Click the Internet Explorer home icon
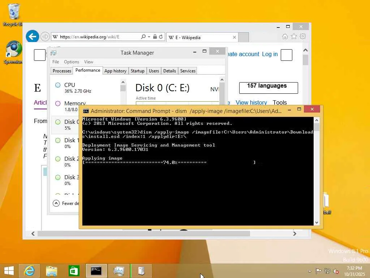 point(285,37)
